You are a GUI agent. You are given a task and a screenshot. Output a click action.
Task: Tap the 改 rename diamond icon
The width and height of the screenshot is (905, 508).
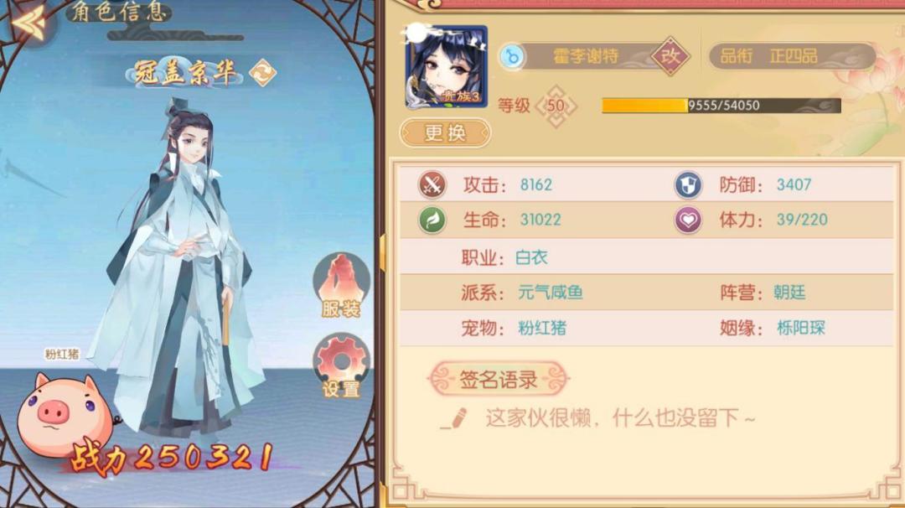[x=670, y=56]
